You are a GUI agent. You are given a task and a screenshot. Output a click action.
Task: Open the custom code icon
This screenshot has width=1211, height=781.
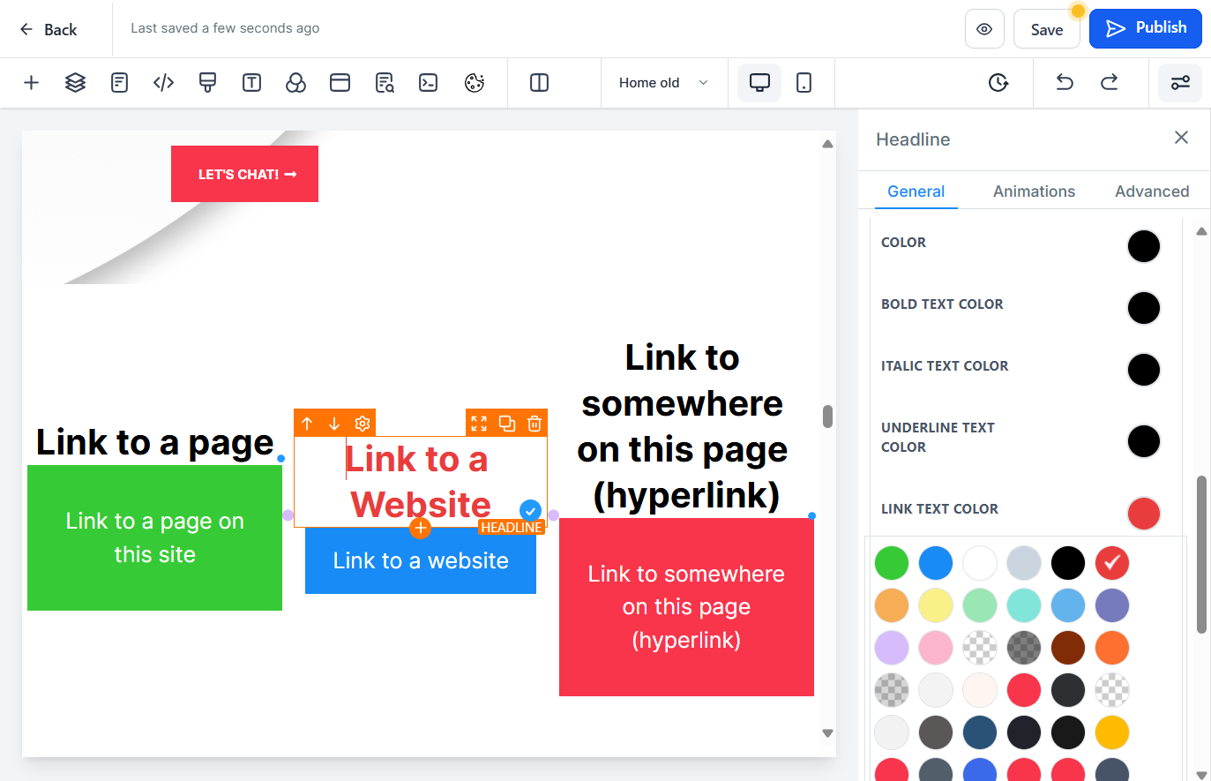point(163,83)
